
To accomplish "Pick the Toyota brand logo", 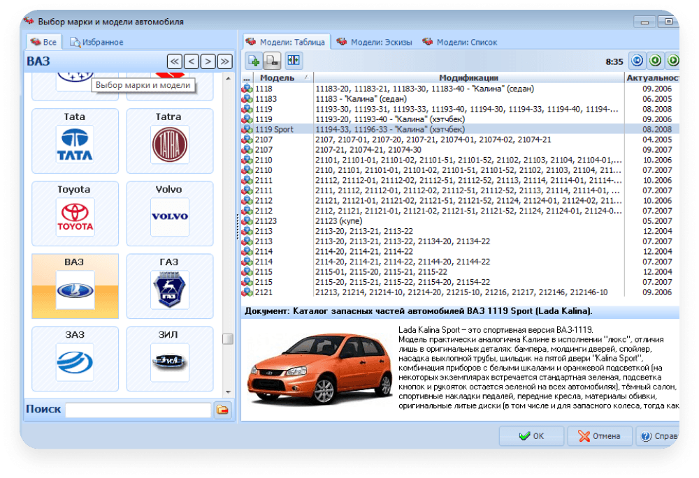I will point(75,216).
